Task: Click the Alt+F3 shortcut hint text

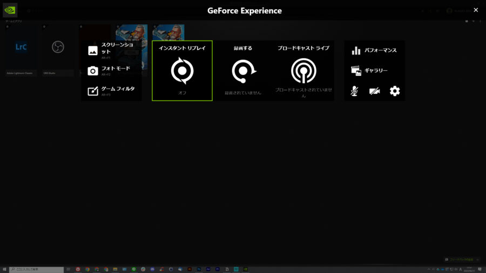Action: pos(106,95)
